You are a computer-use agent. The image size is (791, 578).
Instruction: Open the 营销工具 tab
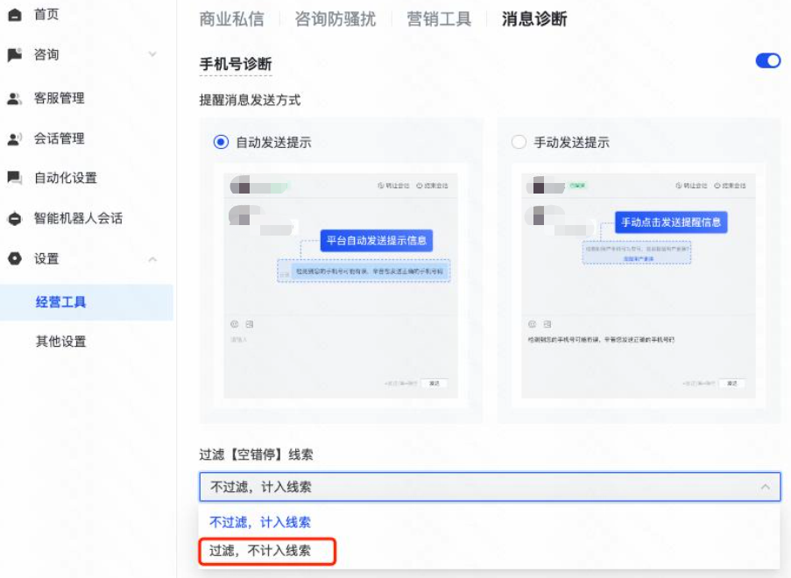coord(437,18)
